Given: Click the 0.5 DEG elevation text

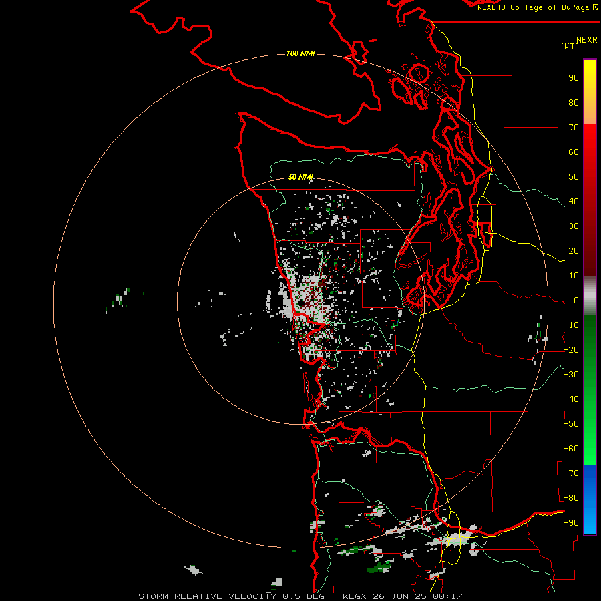Looking at the screenshot, I should (x=303, y=596).
